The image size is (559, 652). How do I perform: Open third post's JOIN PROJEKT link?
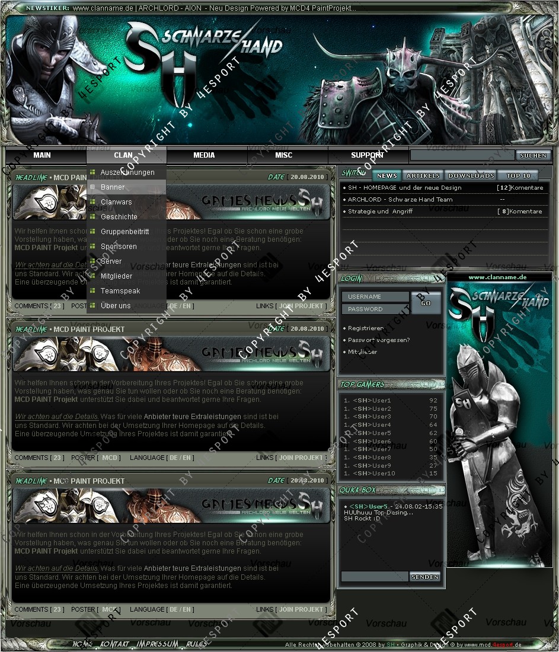point(301,609)
